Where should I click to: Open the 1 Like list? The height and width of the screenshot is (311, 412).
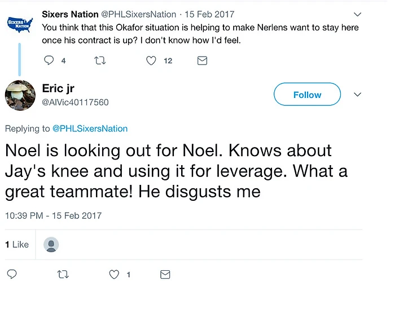coord(17,245)
